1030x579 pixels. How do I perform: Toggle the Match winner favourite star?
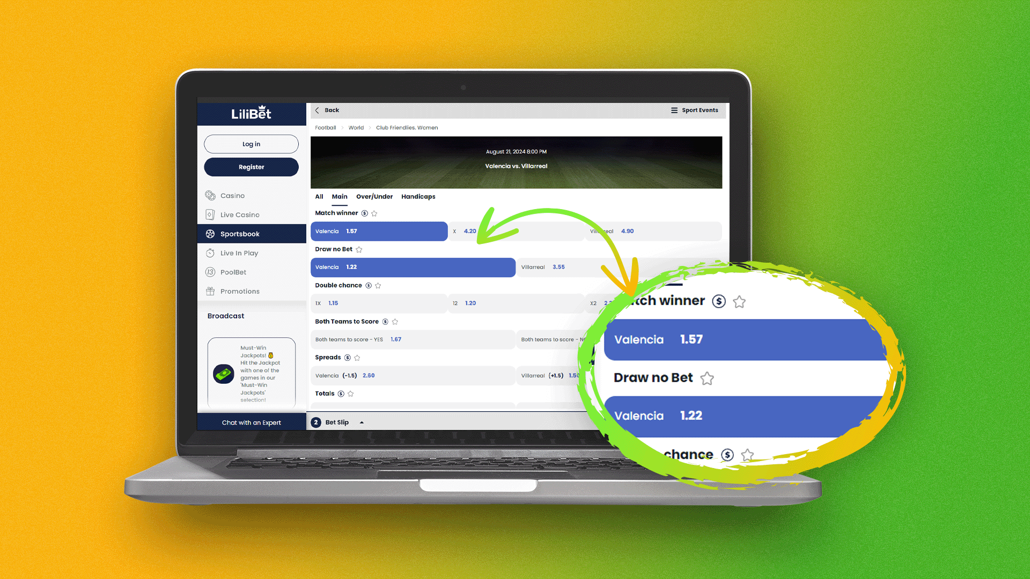[x=377, y=213]
